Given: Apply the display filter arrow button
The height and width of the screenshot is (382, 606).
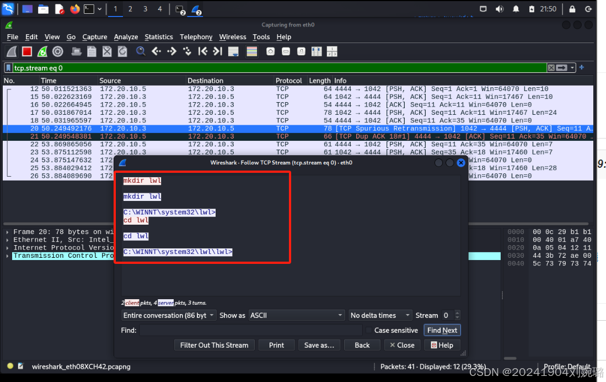Looking at the screenshot, I should tap(562, 68).
